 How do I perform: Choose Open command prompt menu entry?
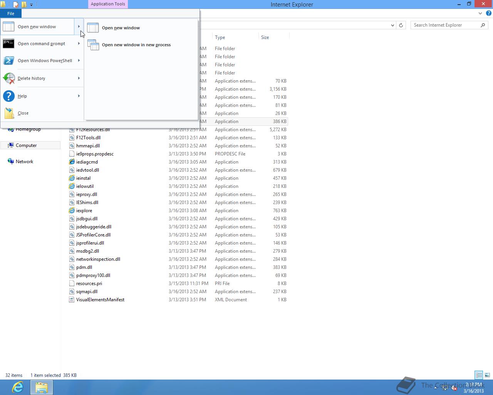(42, 44)
